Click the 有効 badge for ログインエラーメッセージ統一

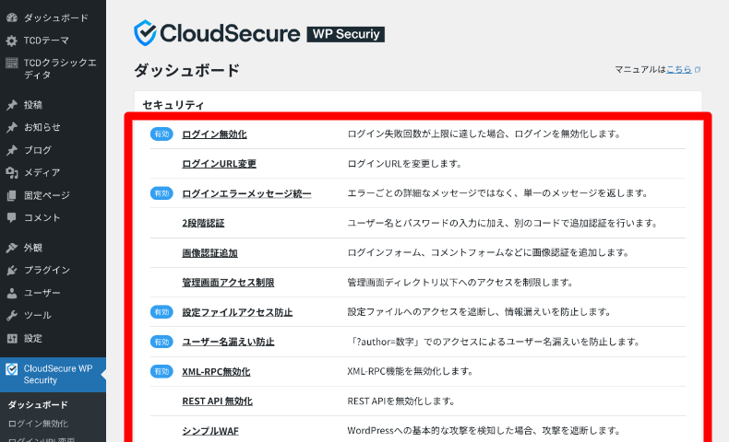[x=161, y=193]
